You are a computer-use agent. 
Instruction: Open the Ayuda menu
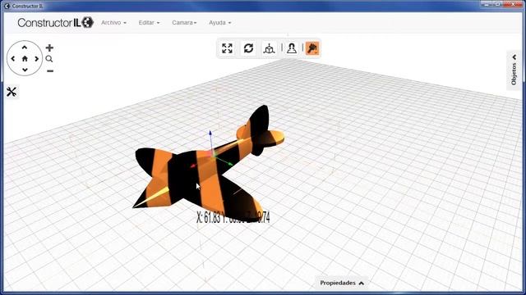[x=219, y=22]
